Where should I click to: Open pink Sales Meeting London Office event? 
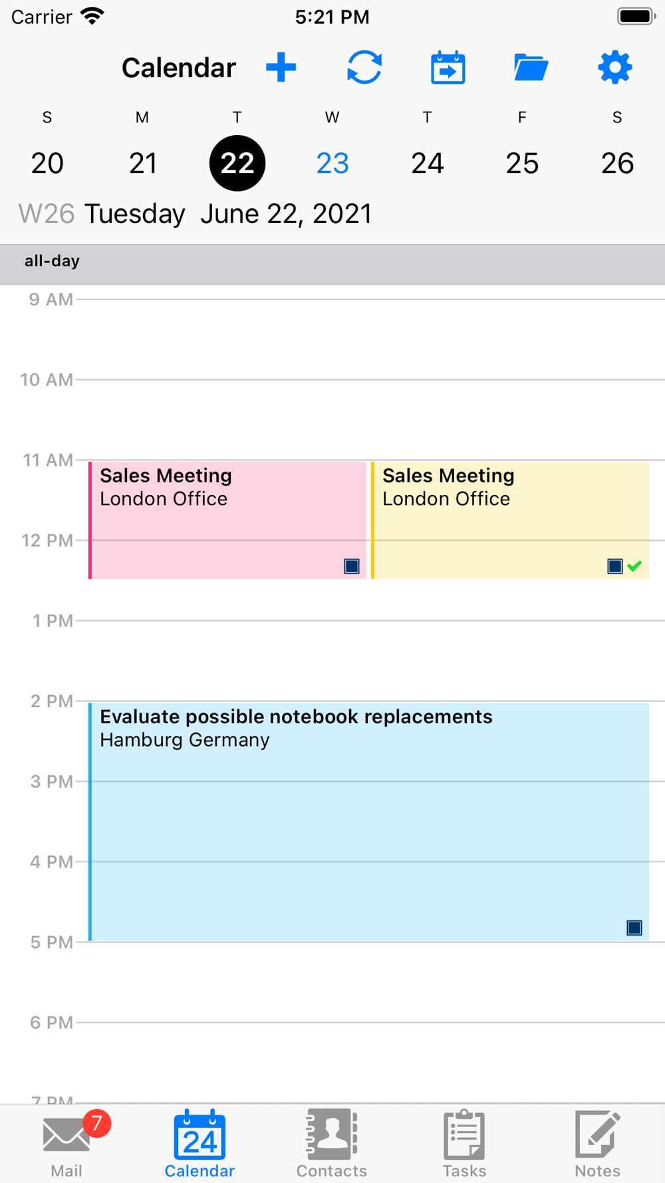tap(226, 519)
